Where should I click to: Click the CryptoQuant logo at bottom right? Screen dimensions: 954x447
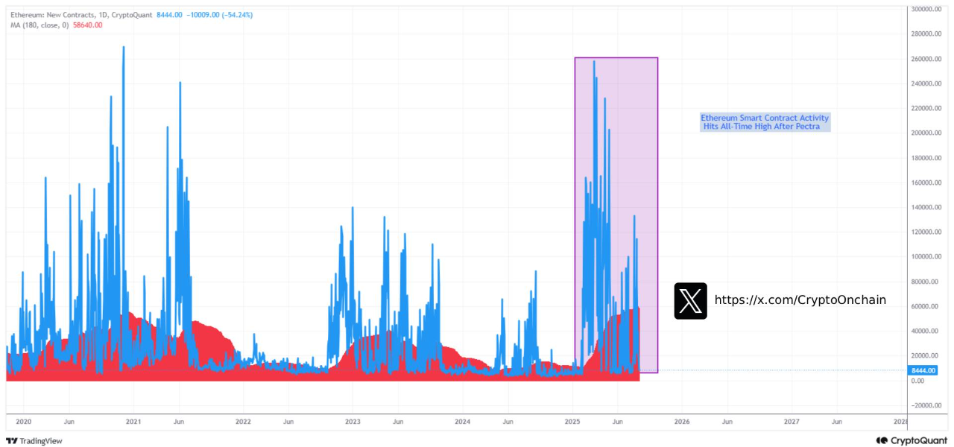912,440
